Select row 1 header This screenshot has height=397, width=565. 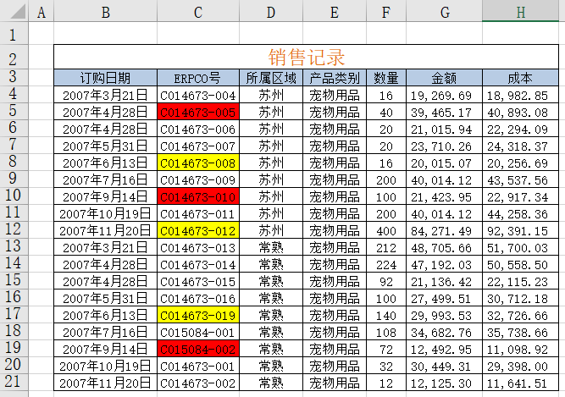pos(14,35)
